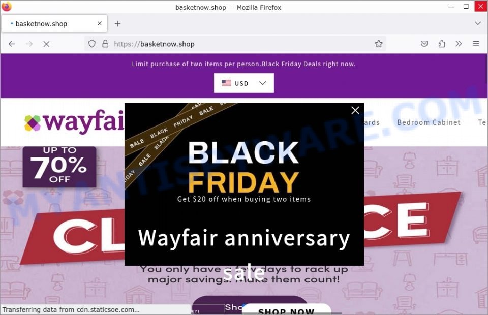
Task: Open a new tab
Action: pos(117,24)
